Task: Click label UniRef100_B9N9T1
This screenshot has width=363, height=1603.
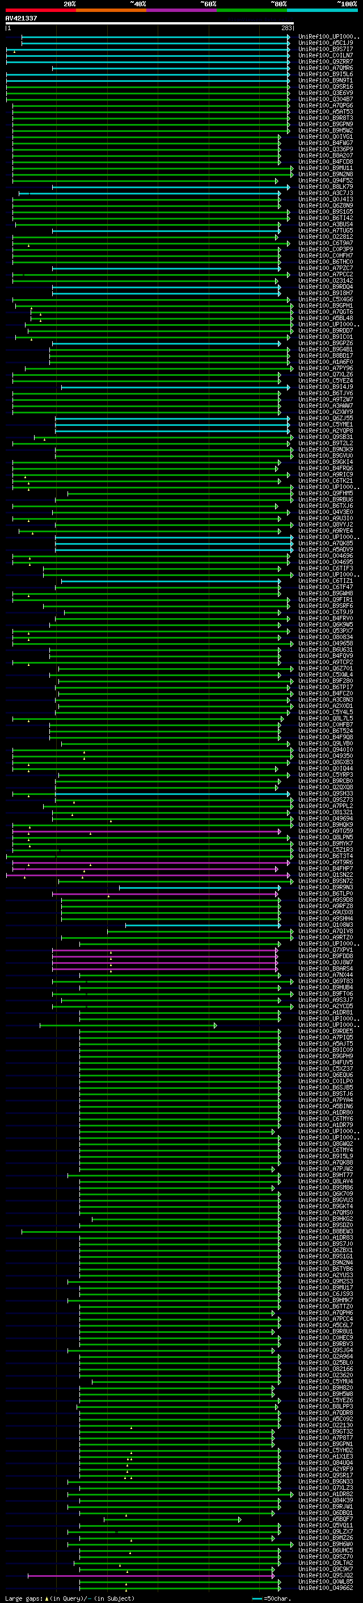Action: [326, 80]
